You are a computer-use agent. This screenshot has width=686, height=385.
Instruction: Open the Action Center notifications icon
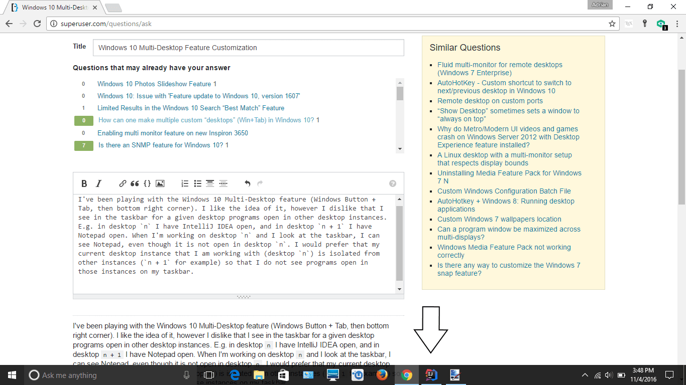pyautogui.click(x=669, y=375)
